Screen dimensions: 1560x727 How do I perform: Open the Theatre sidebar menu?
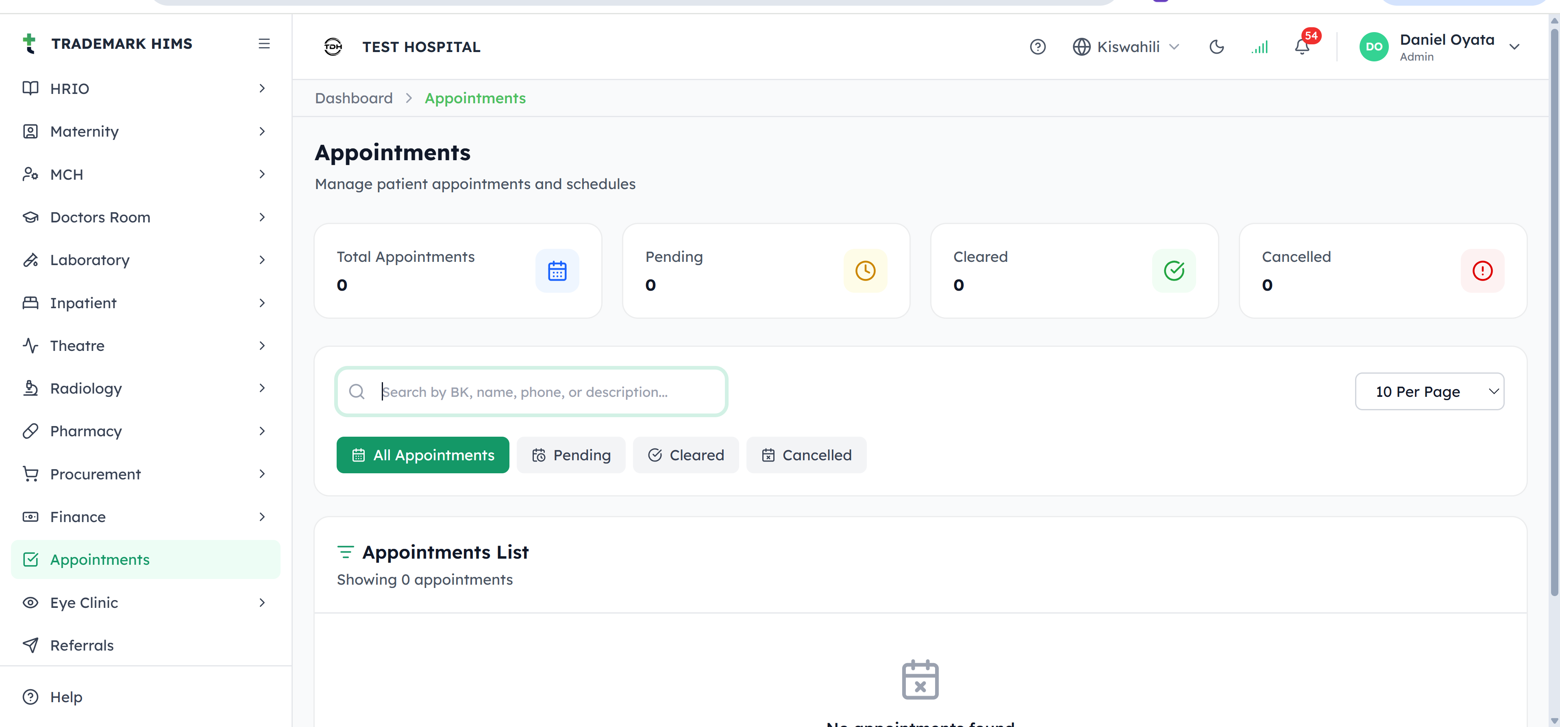(x=145, y=345)
